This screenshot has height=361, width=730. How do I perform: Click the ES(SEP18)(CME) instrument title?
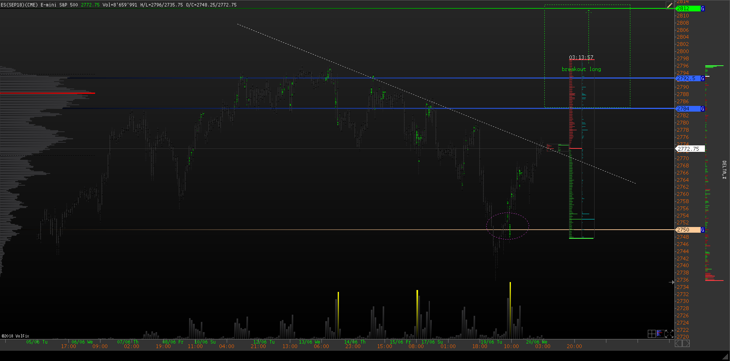19,5
